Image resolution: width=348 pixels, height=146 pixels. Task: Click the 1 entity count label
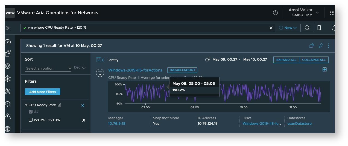(x=113, y=60)
